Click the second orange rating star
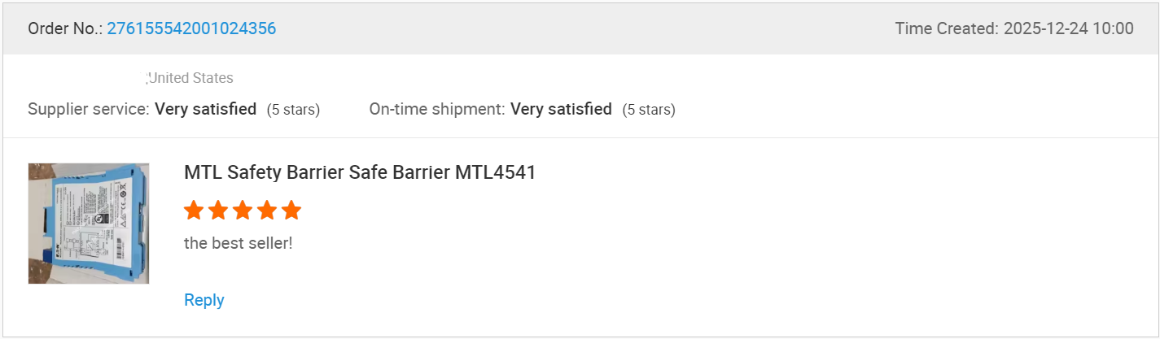This screenshot has height=339, width=1160. (x=218, y=211)
